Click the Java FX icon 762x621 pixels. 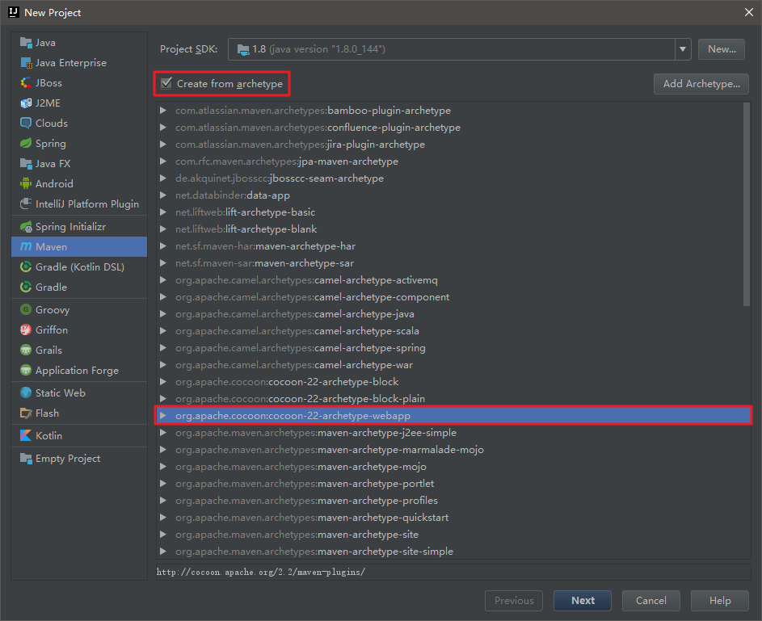26,164
